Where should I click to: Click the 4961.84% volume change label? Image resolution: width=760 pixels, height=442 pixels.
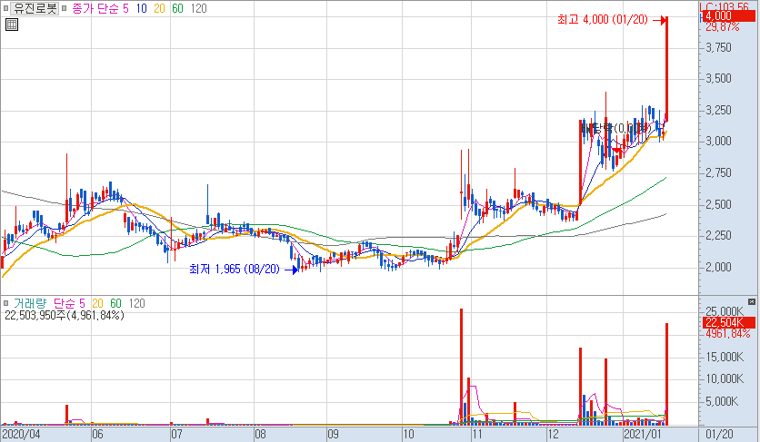tap(727, 334)
